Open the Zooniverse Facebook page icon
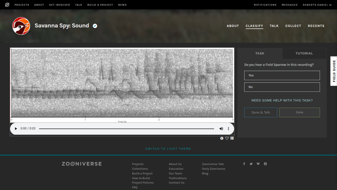The width and height of the screenshot is (337, 190). point(244,164)
